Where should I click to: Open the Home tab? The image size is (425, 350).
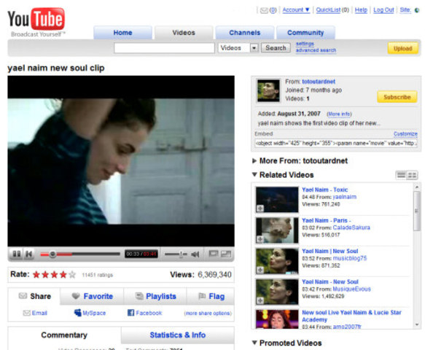click(122, 33)
